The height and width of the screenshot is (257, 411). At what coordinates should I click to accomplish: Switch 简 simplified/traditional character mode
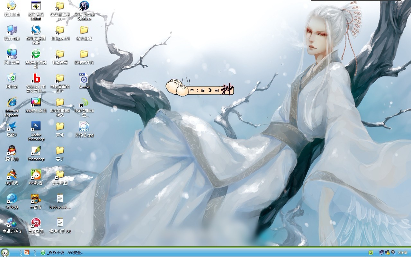point(203,91)
